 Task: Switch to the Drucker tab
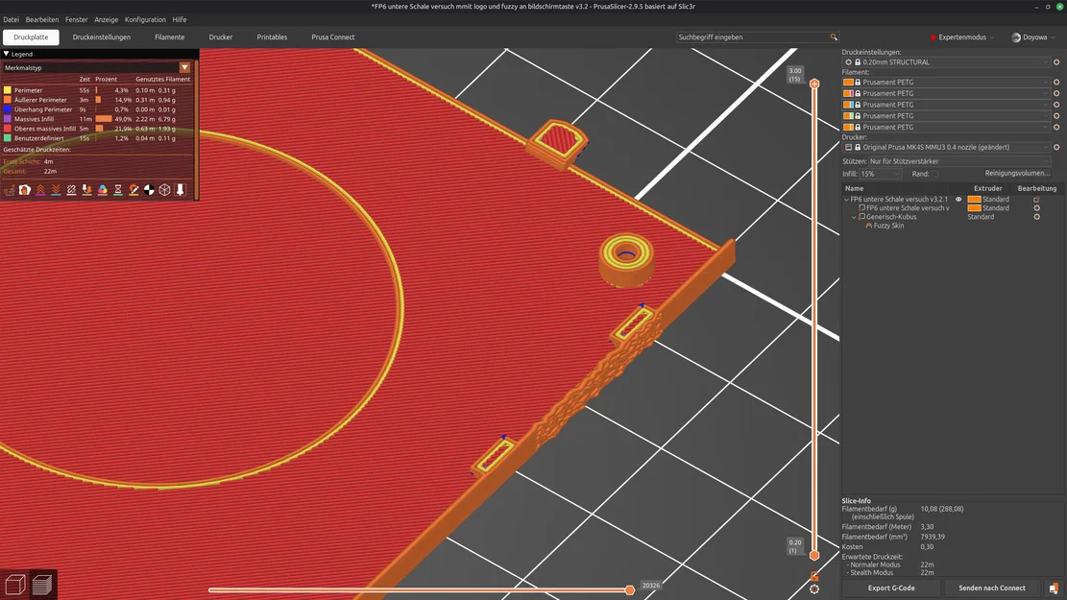(x=221, y=37)
